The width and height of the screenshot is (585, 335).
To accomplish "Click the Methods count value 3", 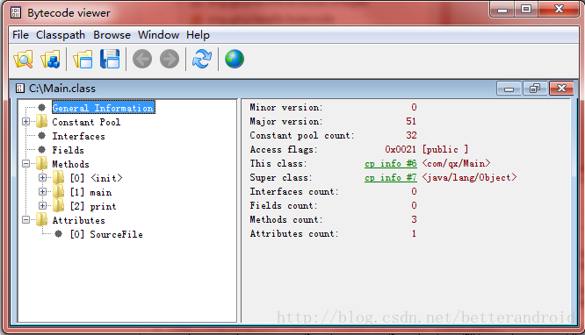I will (414, 219).
